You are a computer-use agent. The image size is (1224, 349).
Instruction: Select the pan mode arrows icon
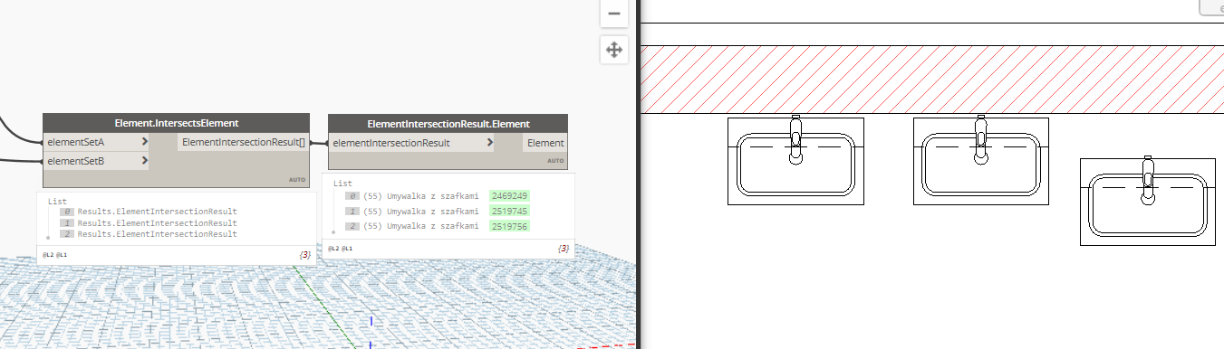[613, 50]
